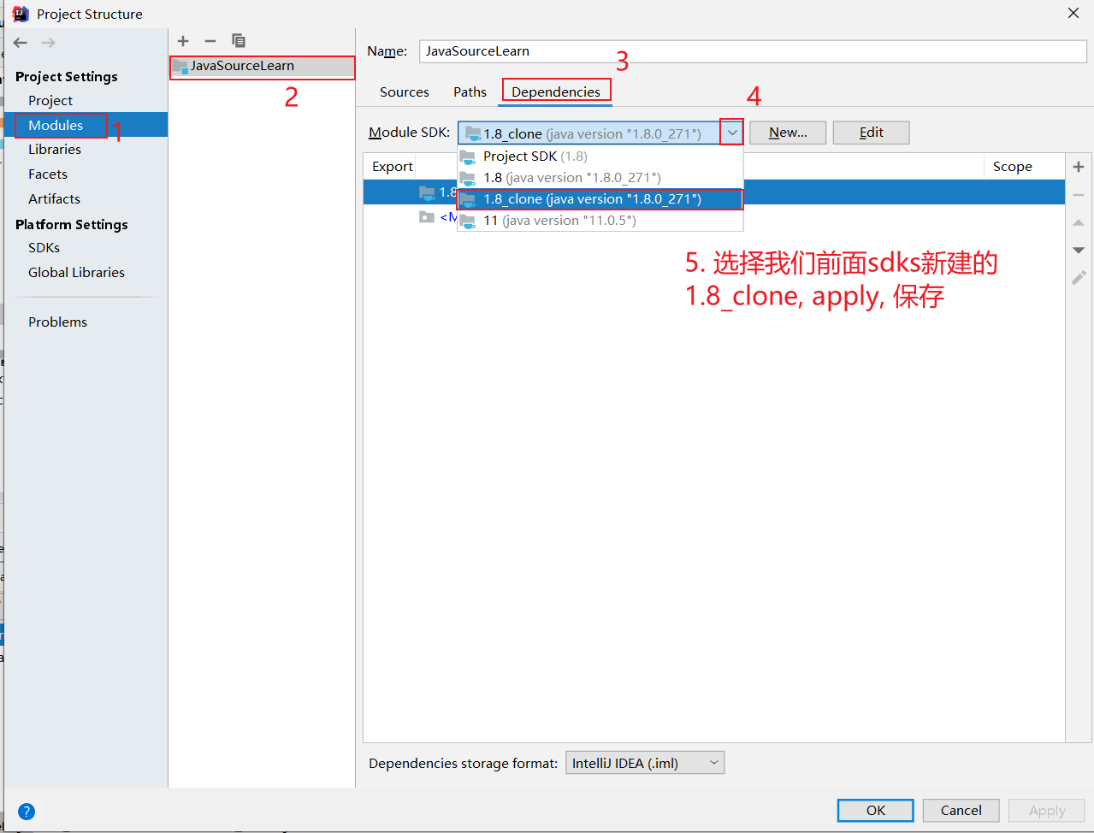
Task: Click the copy module icon
Action: click(x=239, y=41)
